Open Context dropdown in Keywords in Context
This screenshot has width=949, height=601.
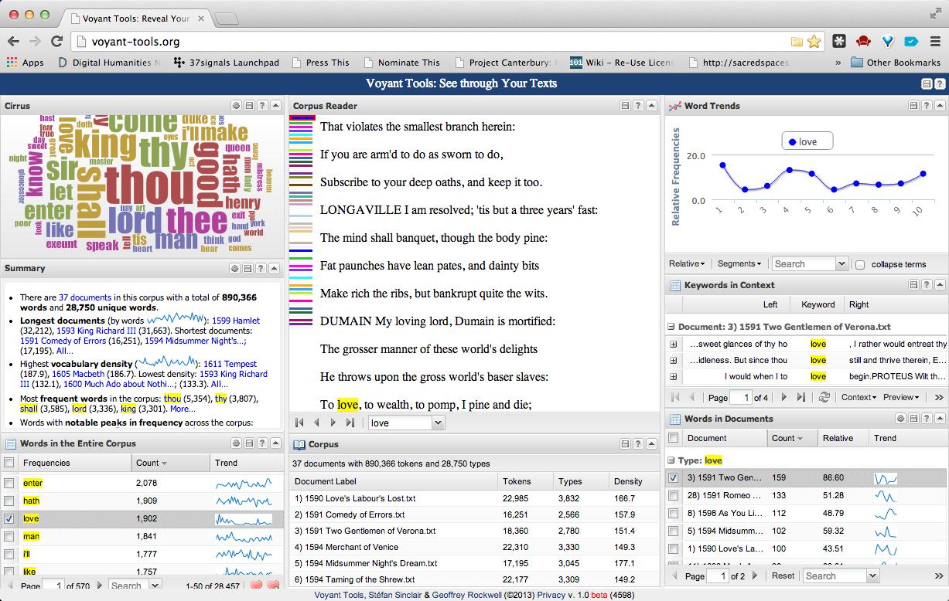tap(859, 397)
